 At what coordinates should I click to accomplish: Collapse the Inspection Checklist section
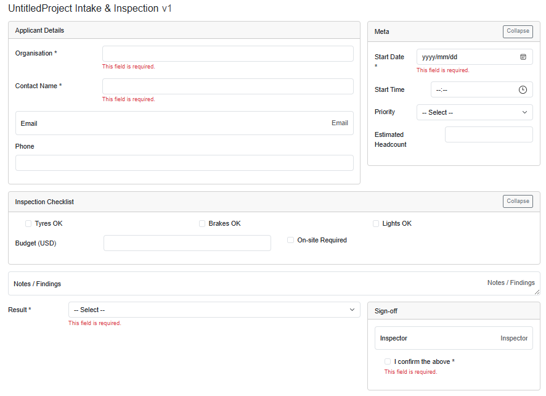pos(517,201)
